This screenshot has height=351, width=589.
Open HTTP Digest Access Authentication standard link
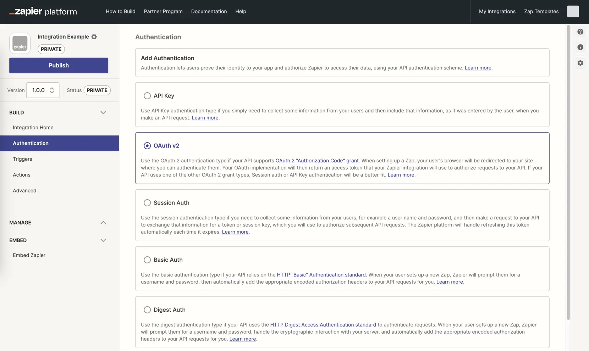pyautogui.click(x=323, y=325)
